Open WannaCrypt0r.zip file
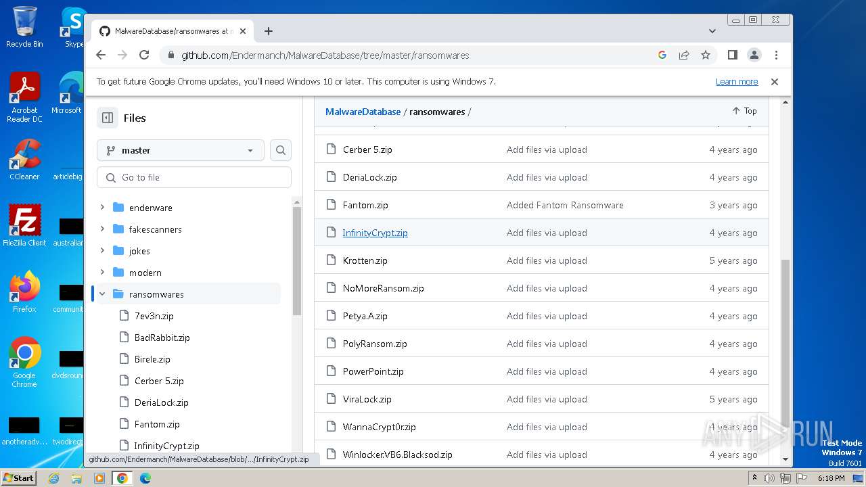 [x=380, y=427]
